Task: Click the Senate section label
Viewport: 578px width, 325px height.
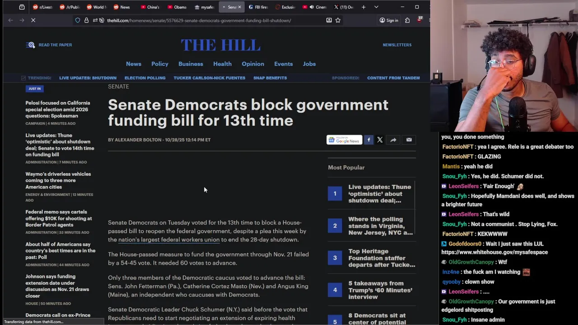Action: pos(118,87)
